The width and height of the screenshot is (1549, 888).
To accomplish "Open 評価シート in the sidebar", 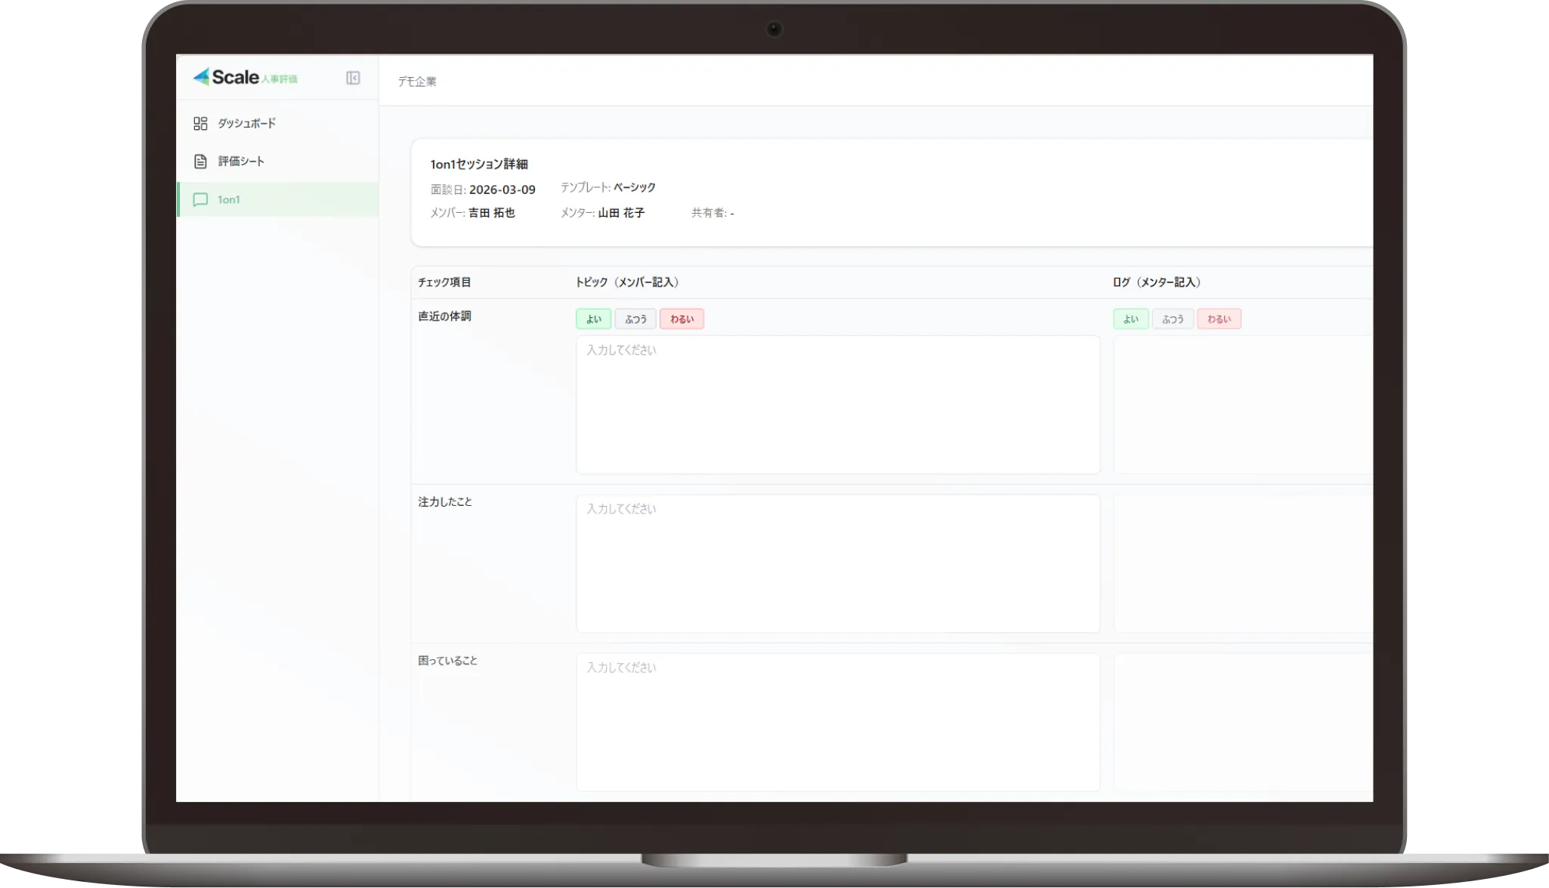I will tap(241, 162).
